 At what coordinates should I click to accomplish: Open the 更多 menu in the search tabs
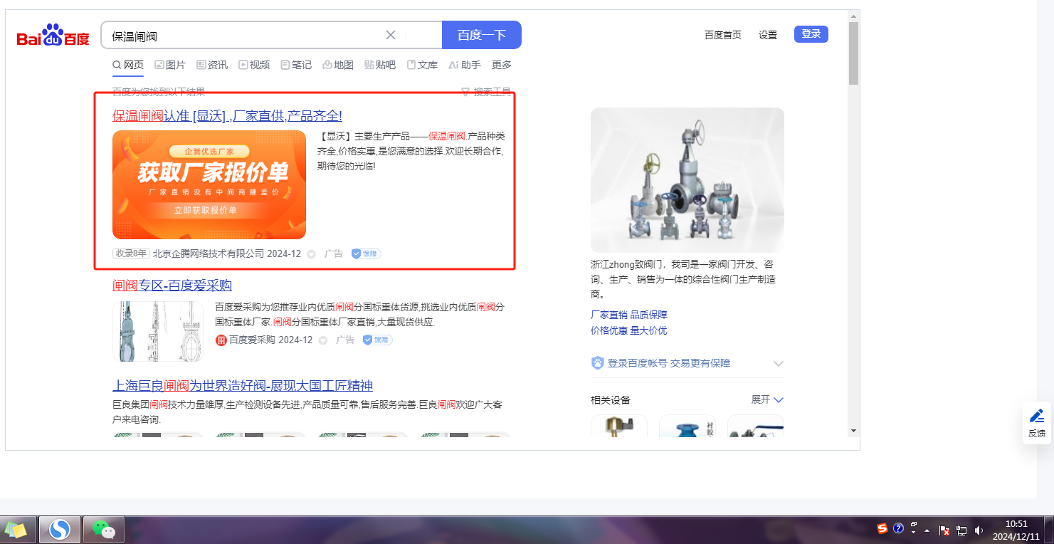coord(502,65)
